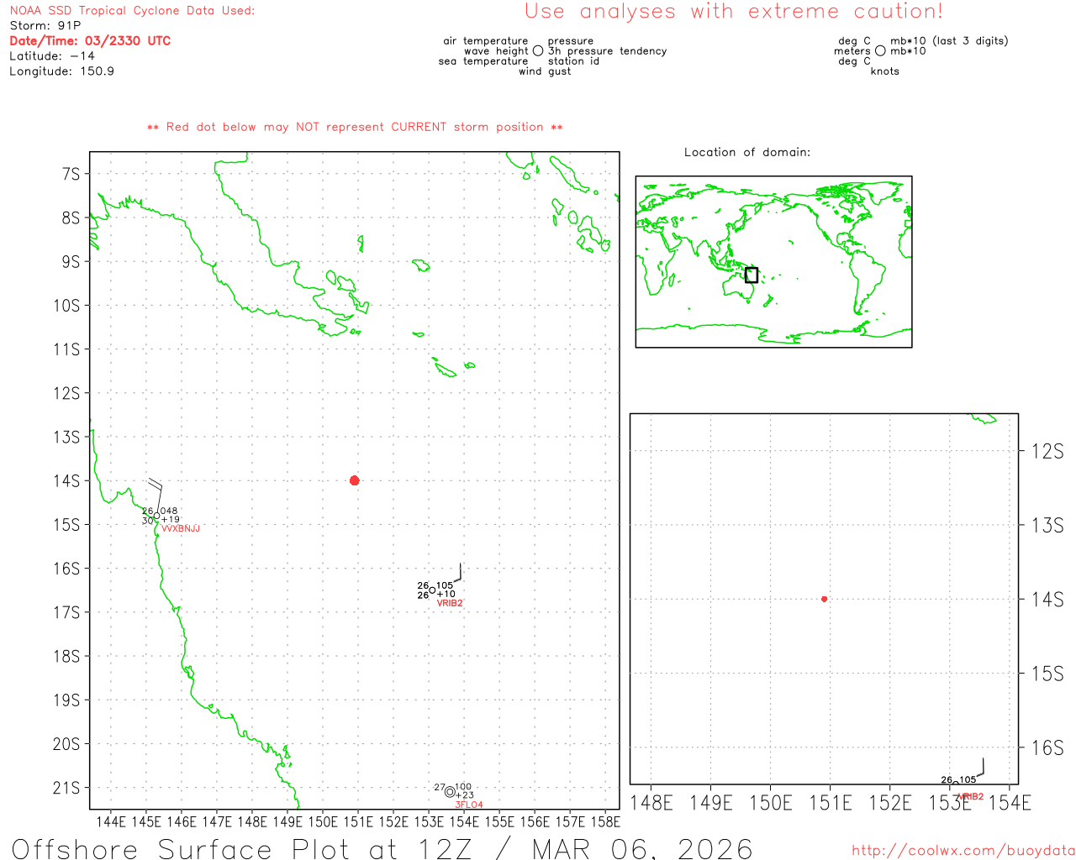This screenshot has height=860, width=1076.
Task: Click the '3h pressure tendency' legend label
Action: coord(608,50)
